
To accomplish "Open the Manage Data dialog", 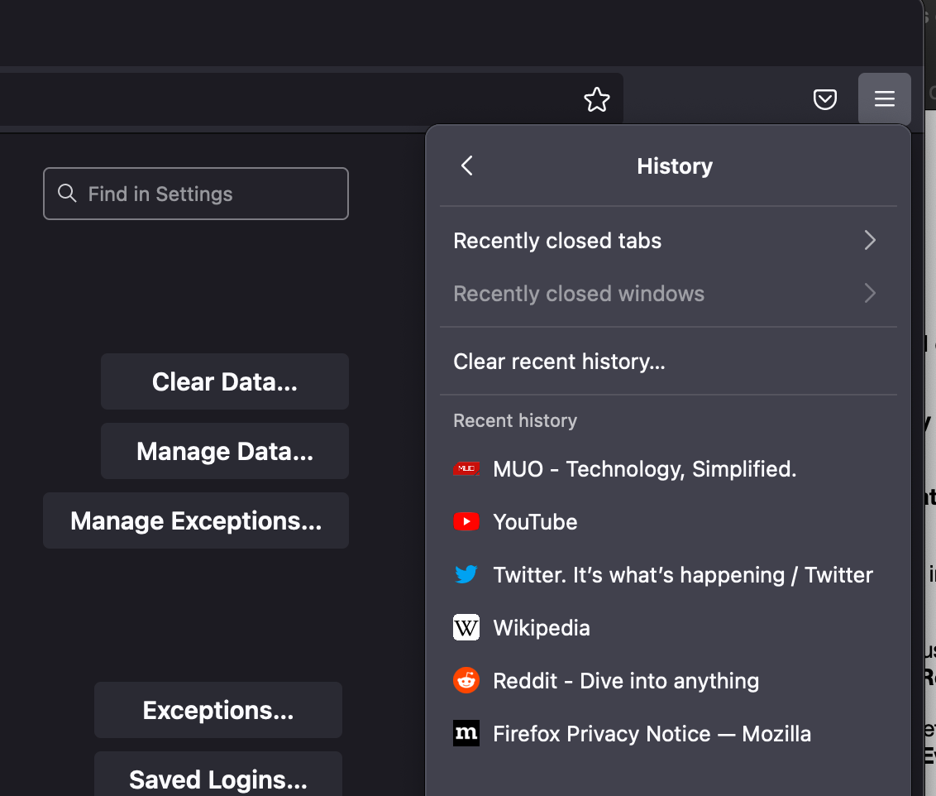I will tap(225, 451).
